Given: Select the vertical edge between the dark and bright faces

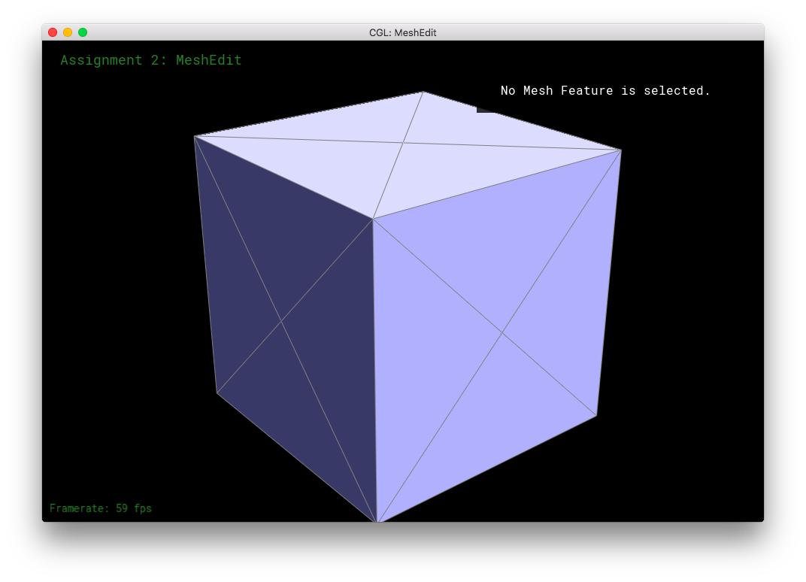Looking at the screenshot, I should point(374,370).
